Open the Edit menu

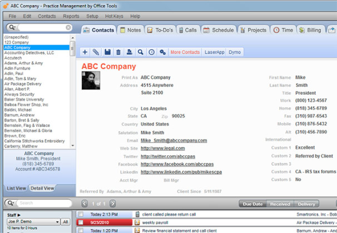coord(27,16)
